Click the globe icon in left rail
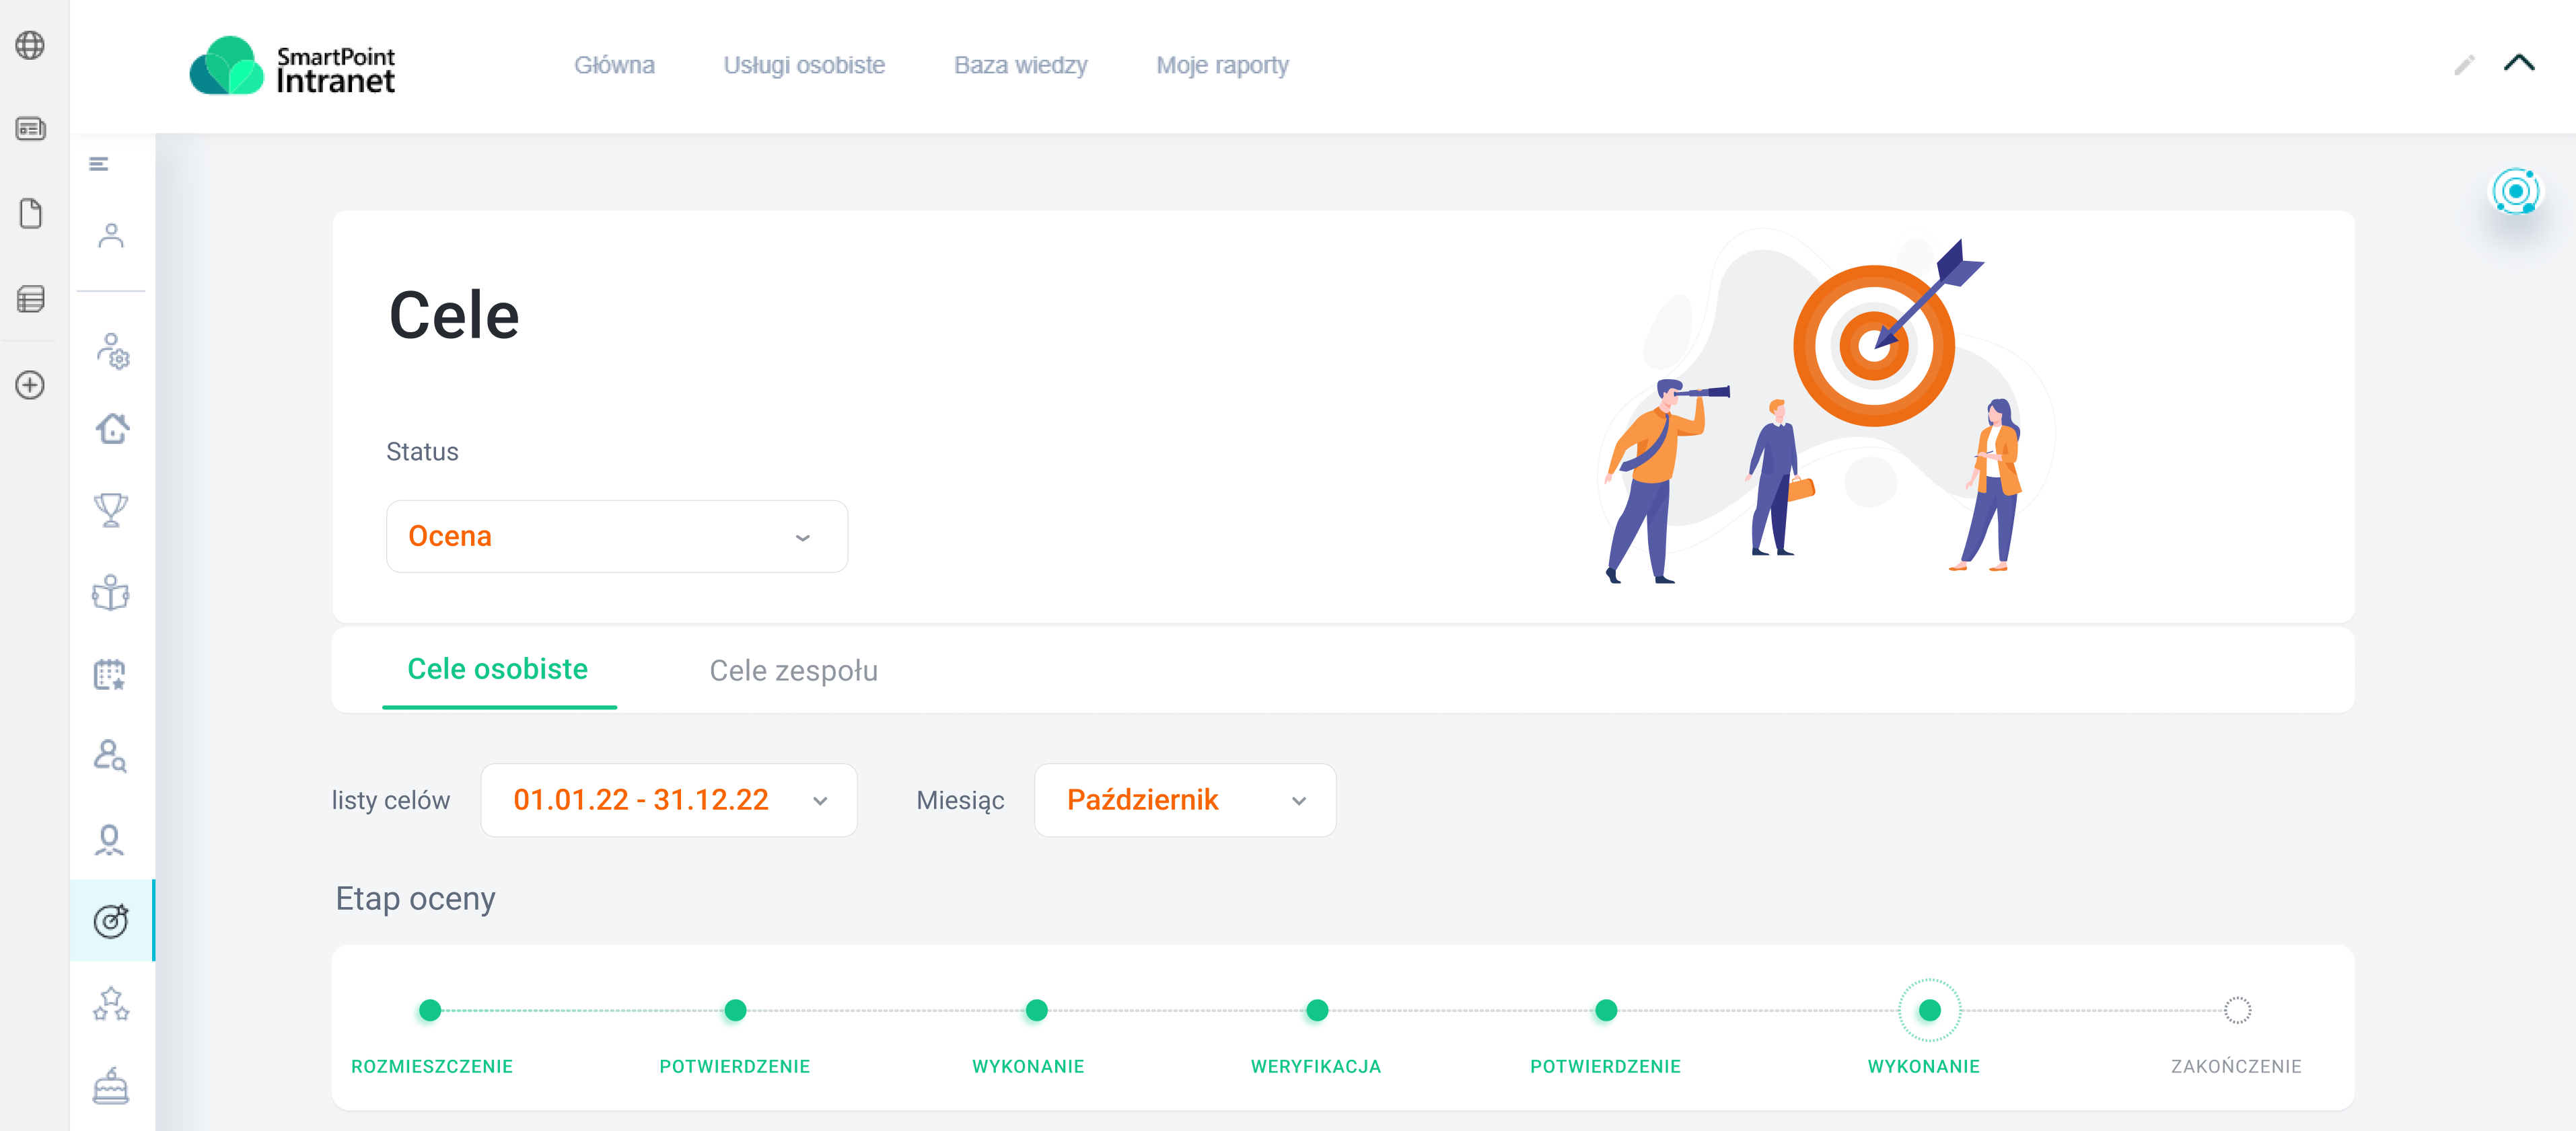Viewport: 2576px width, 1131px height. [30, 45]
